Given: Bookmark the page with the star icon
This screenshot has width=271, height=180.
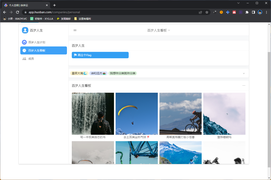Looking at the screenshot, I should [x=206, y=12].
